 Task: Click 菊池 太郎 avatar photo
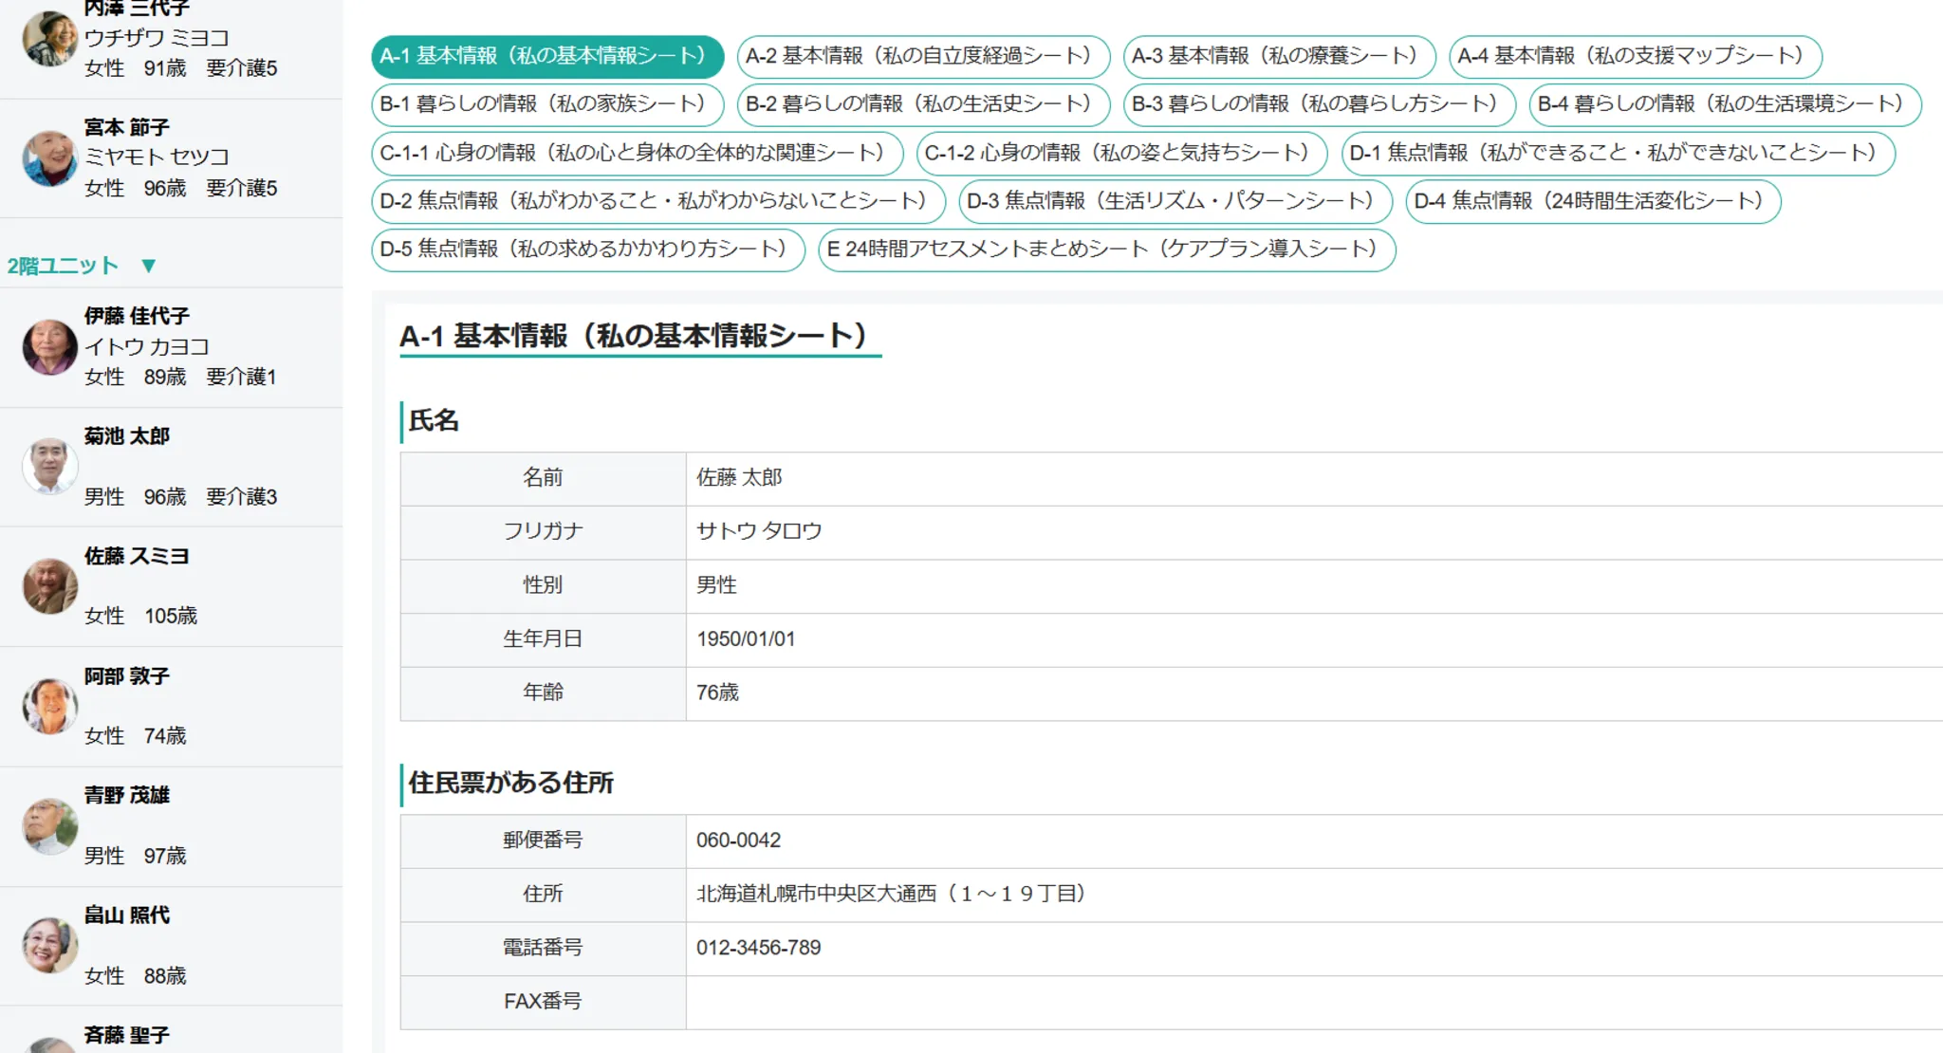(x=49, y=466)
